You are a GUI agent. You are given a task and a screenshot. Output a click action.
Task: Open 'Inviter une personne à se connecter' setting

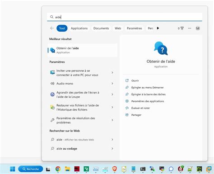pos(82,73)
